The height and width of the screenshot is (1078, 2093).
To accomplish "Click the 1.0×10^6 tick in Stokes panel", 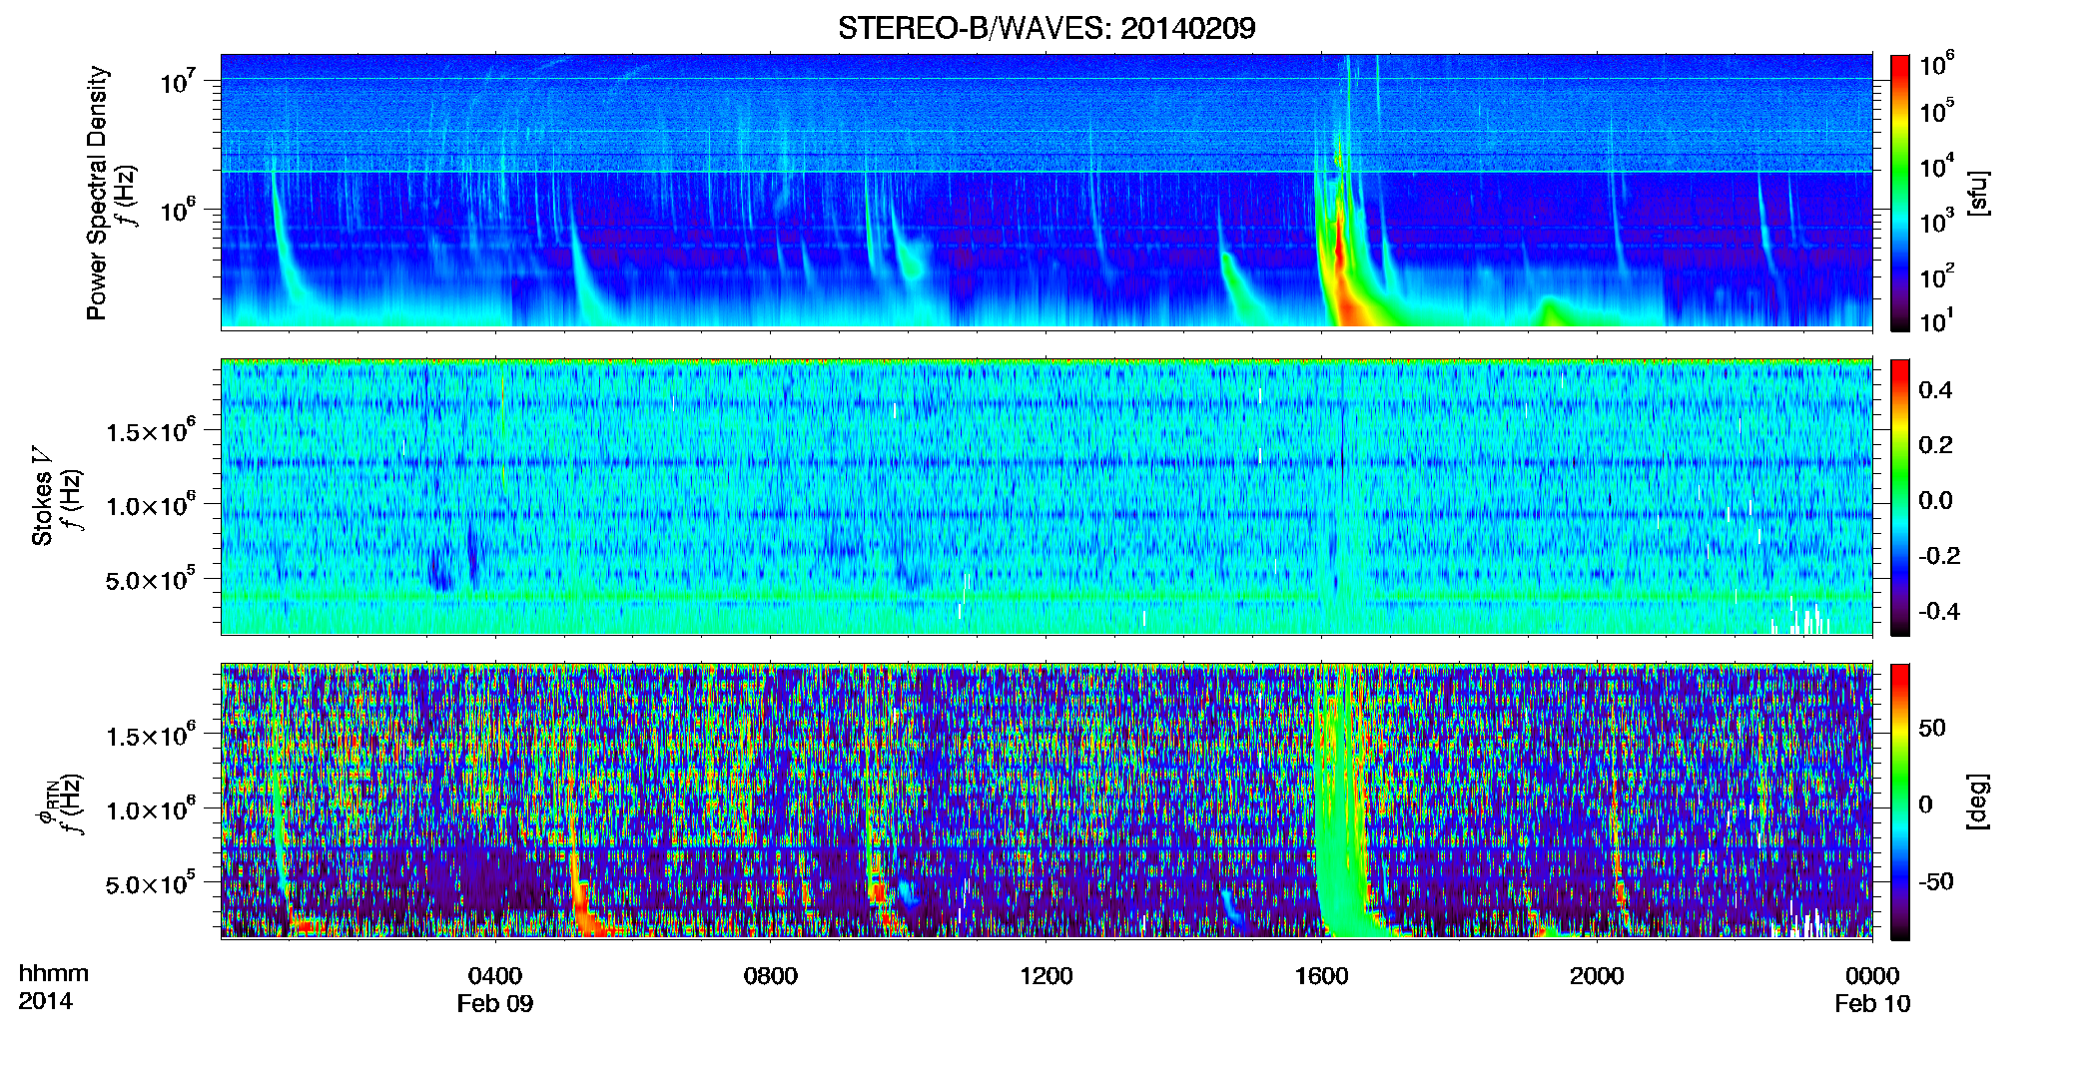I will coord(150,505).
